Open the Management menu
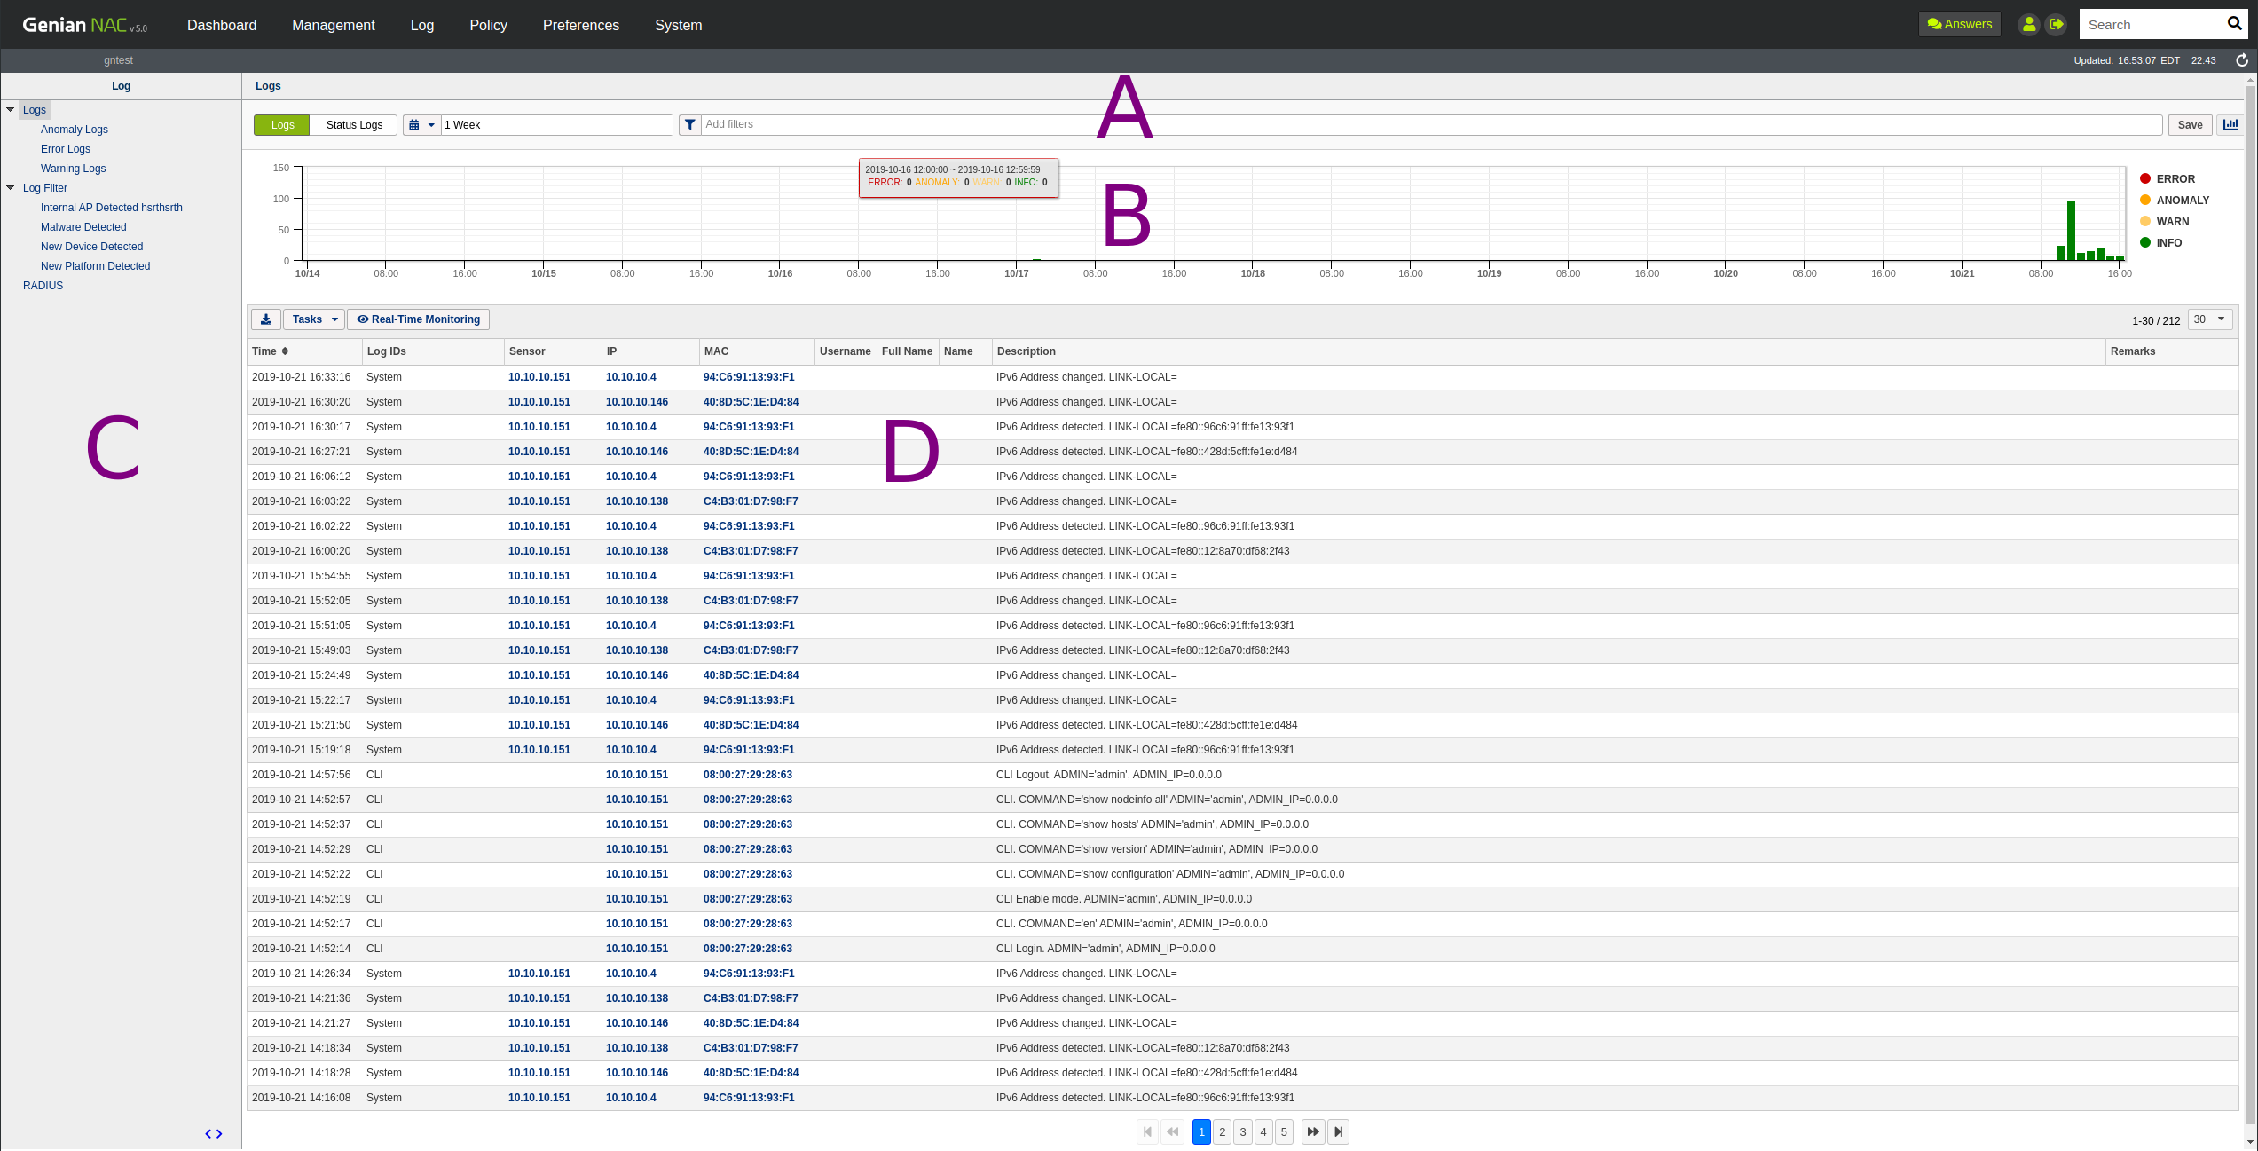 click(333, 25)
